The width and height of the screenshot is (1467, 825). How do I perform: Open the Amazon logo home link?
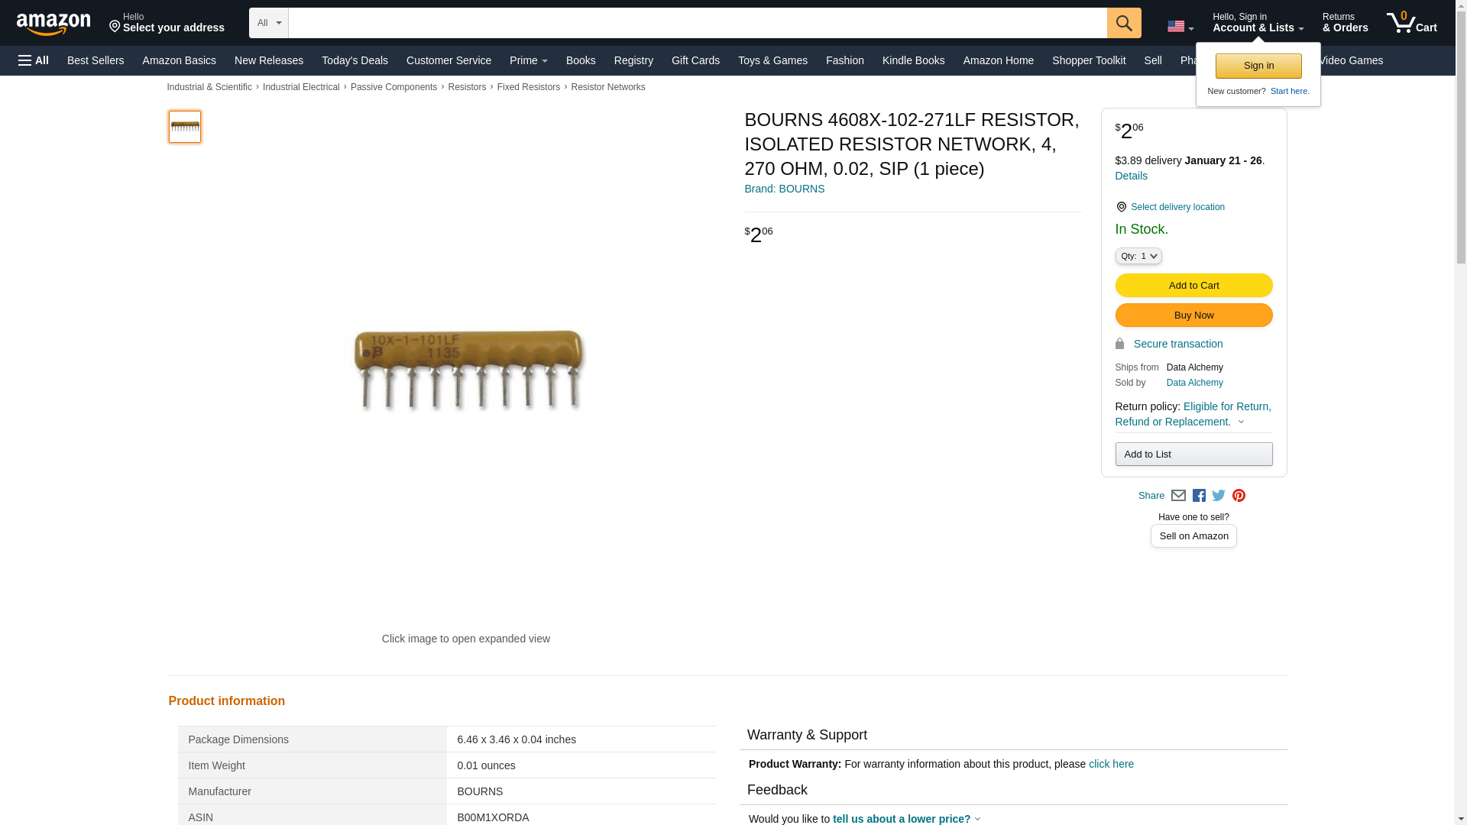coord(53,24)
